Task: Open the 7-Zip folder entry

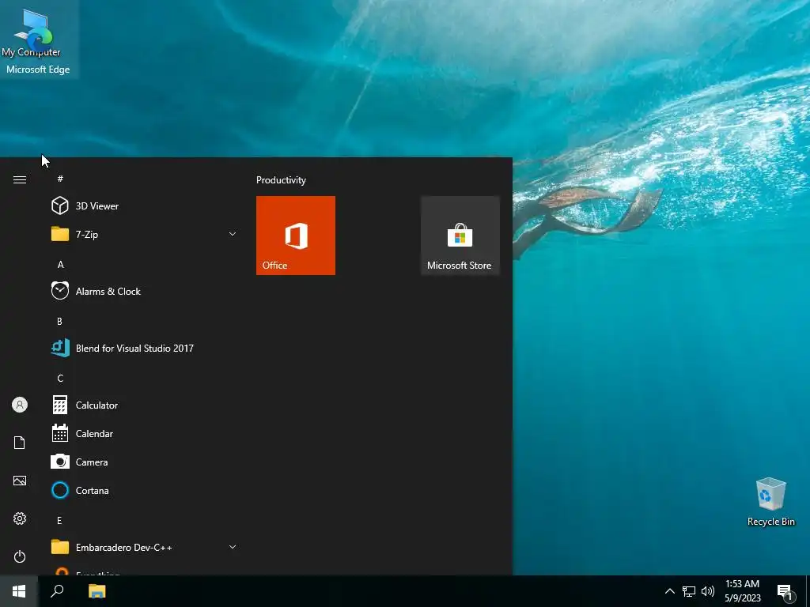Action: [143, 234]
